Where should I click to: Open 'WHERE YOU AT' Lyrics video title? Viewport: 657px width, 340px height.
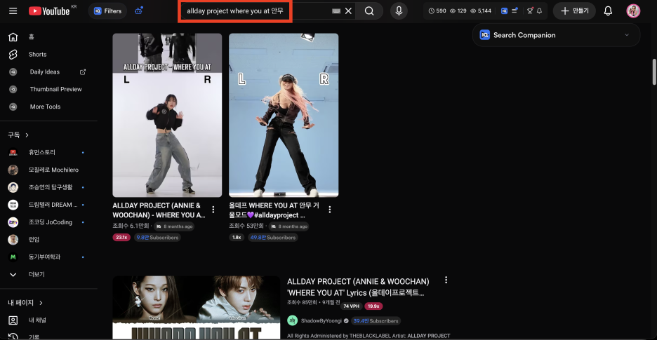358,287
